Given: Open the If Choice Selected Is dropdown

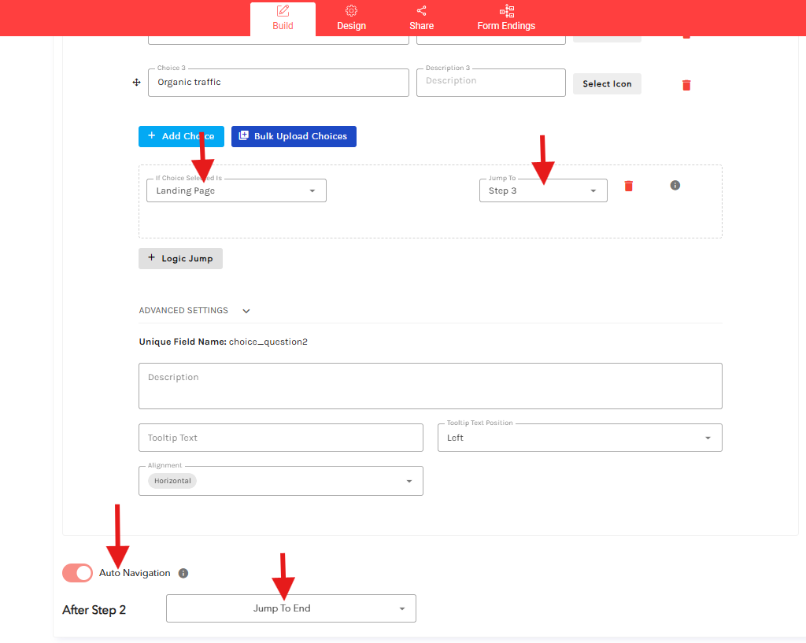Looking at the screenshot, I should 235,190.
